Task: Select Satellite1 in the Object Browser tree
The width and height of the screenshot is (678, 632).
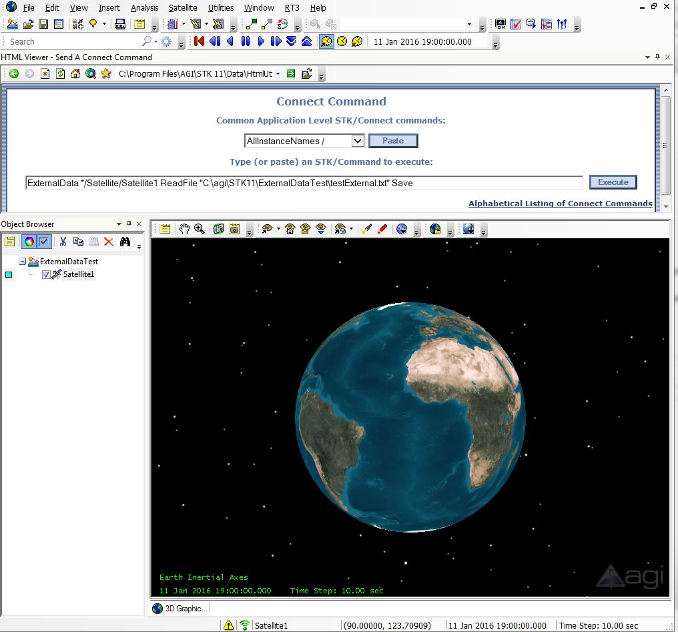Action: (x=79, y=274)
